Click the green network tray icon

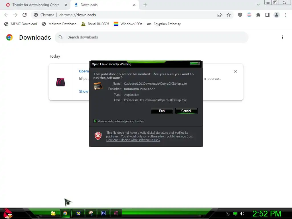pos(235,214)
